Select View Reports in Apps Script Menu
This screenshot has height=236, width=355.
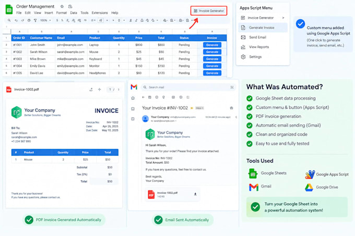coord(263,47)
